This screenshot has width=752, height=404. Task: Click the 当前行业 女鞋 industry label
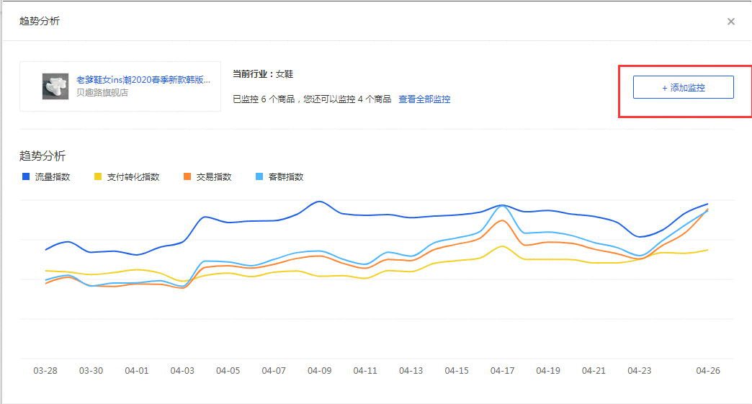pos(263,74)
